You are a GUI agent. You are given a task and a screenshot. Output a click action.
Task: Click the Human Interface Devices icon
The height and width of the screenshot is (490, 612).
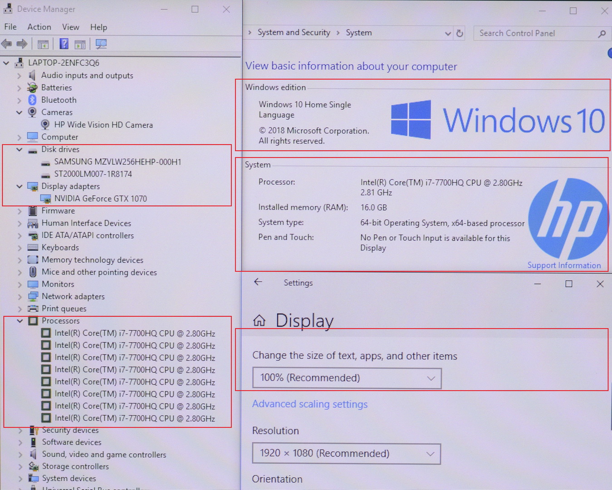coord(33,223)
